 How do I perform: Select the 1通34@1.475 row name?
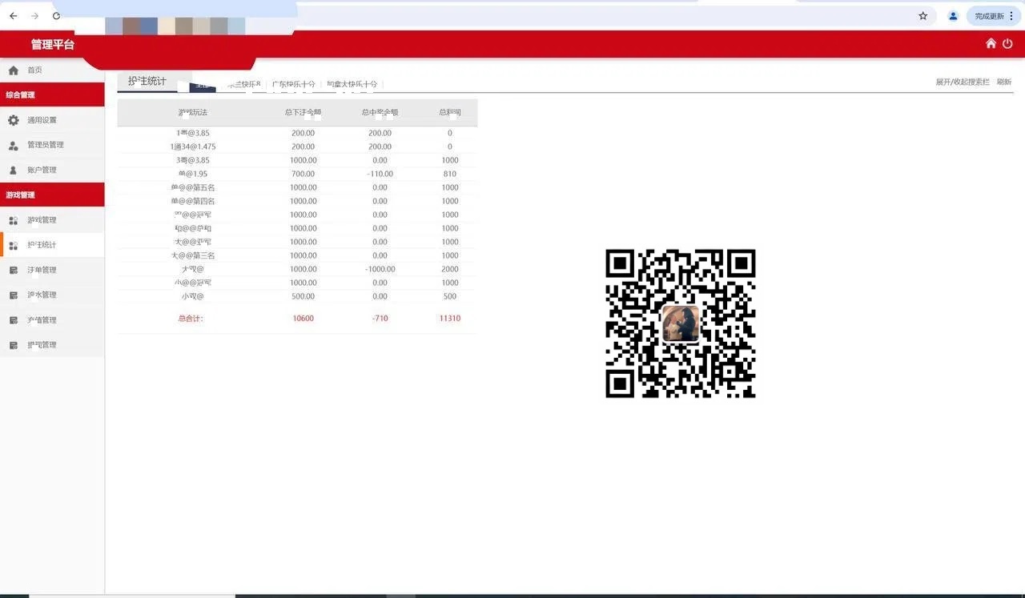[x=193, y=146]
